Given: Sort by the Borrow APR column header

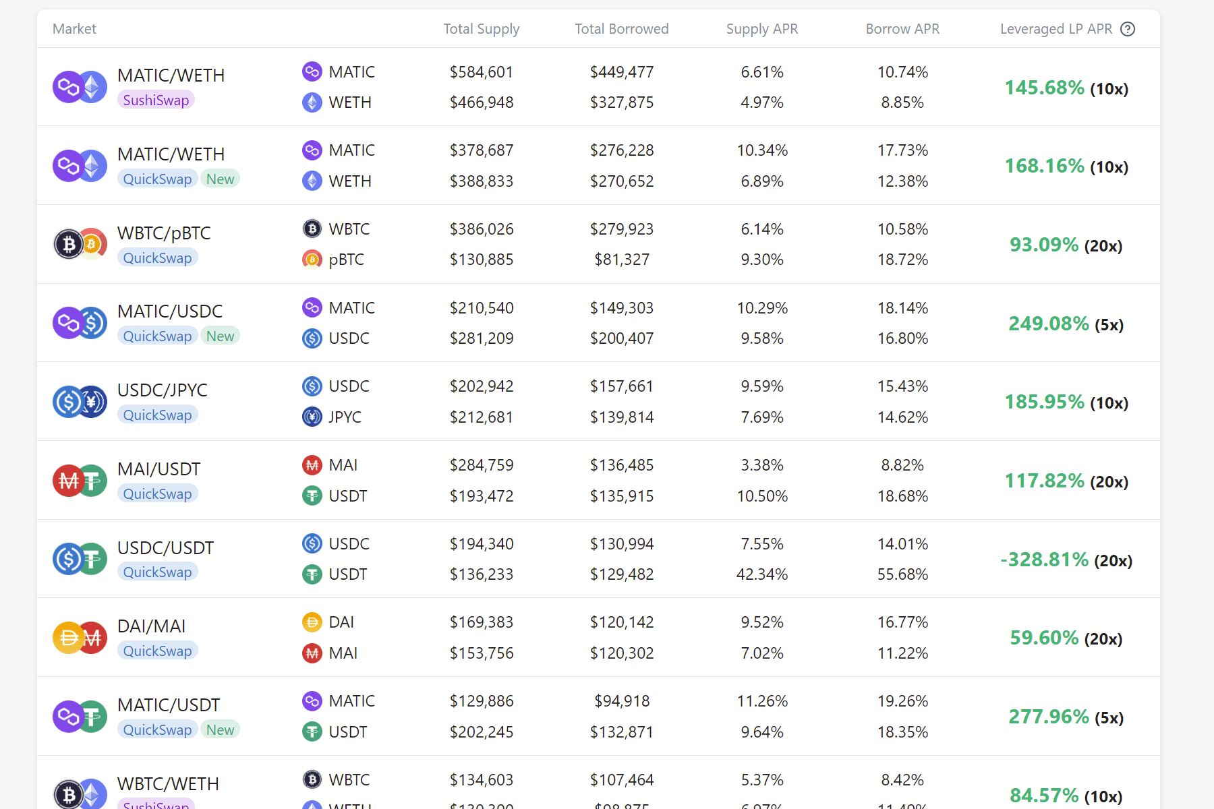Looking at the screenshot, I should coord(902,29).
